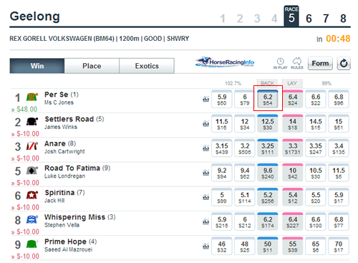Select the Win tab
The width and height of the screenshot is (358, 263).
[37, 66]
